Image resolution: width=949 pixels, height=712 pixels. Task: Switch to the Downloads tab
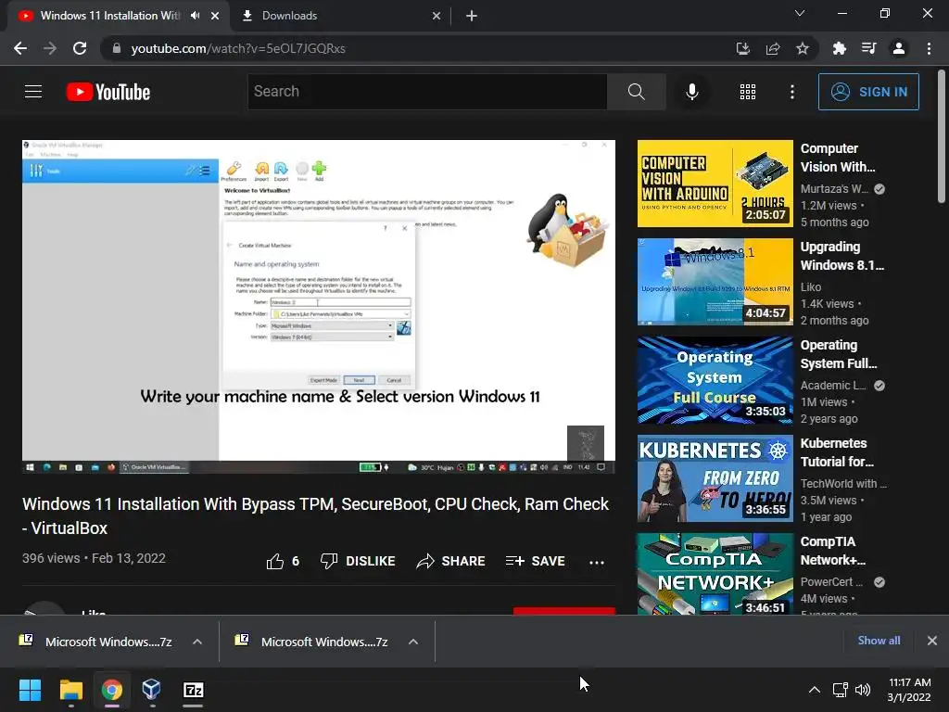(x=341, y=16)
